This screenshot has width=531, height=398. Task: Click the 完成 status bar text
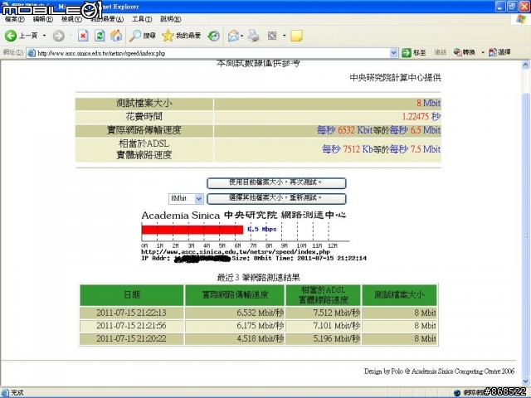click(x=17, y=393)
